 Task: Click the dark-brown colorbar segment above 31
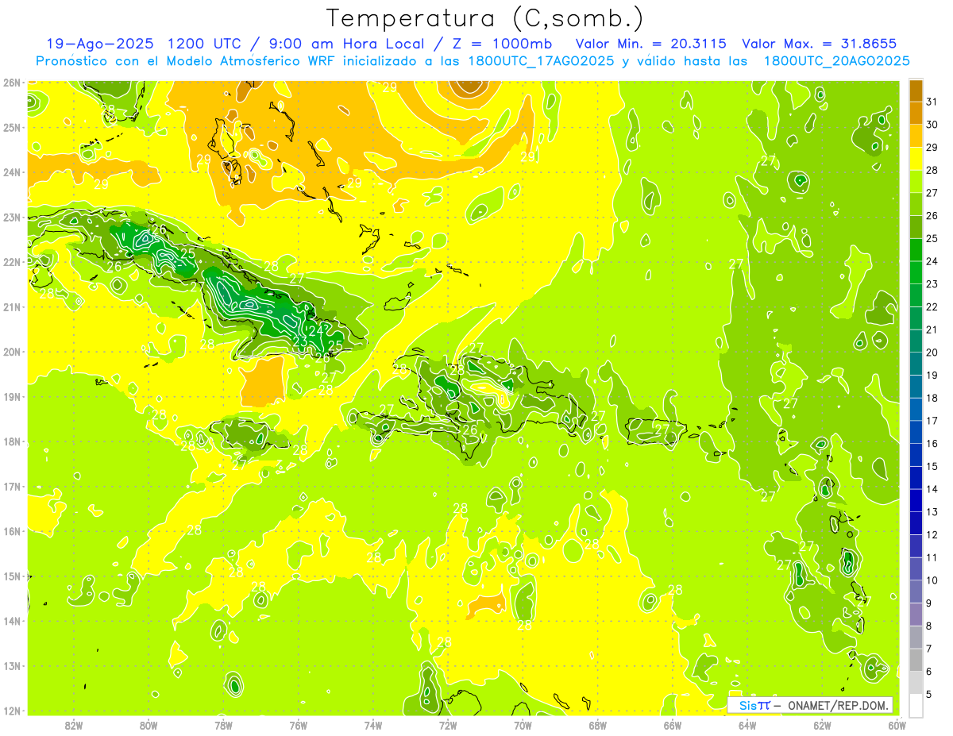point(916,91)
